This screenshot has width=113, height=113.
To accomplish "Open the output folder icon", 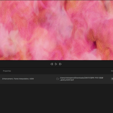I will tap(58, 79).
